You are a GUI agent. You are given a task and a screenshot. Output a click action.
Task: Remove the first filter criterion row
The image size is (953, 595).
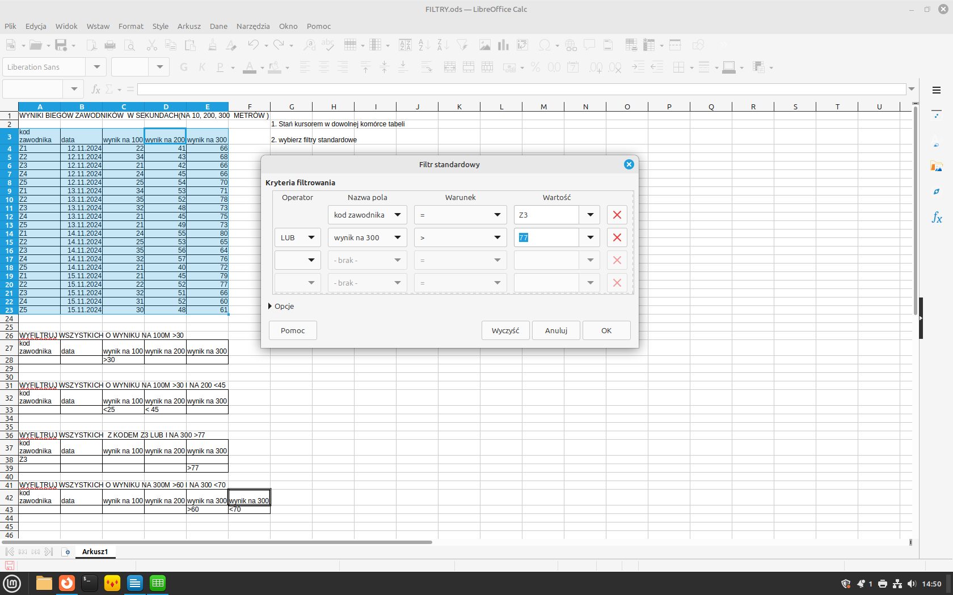pyautogui.click(x=617, y=215)
